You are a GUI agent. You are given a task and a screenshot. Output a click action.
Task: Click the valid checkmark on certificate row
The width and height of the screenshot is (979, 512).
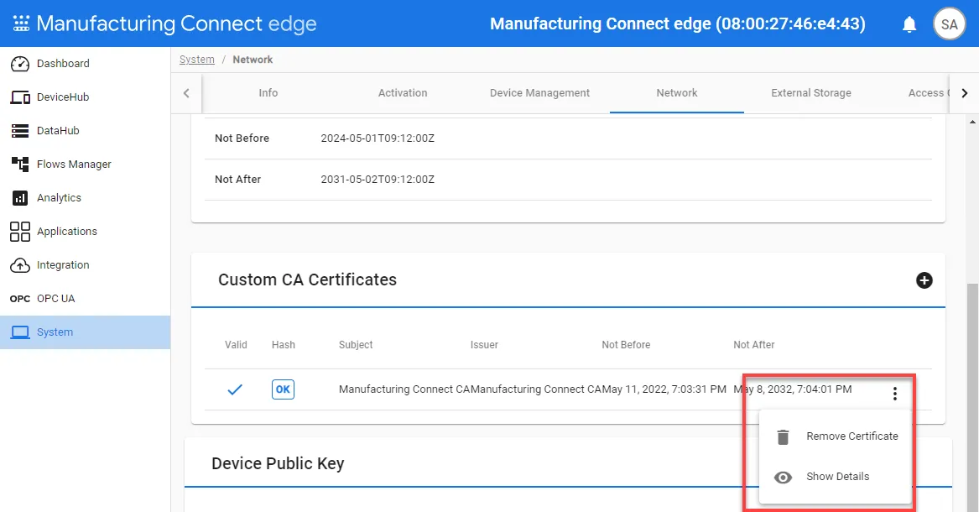235,389
